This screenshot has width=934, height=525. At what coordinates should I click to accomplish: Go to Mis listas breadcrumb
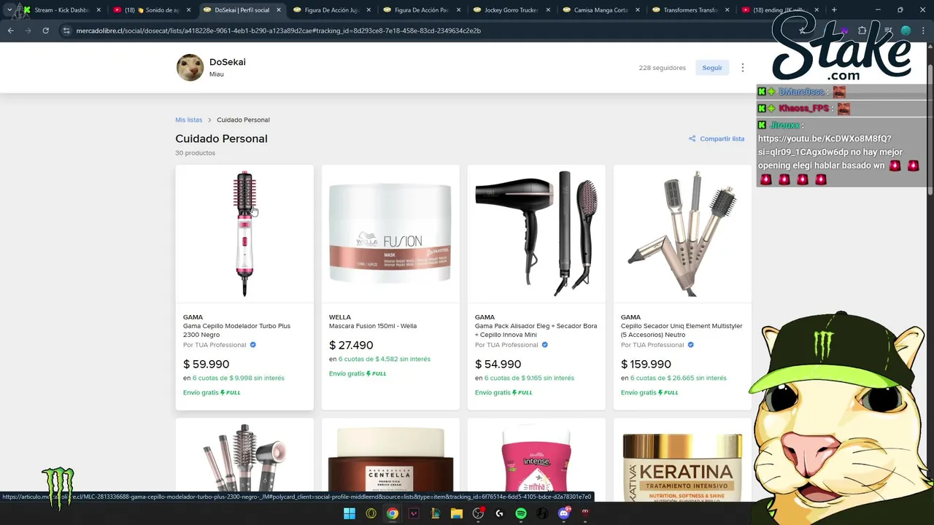tap(188, 120)
